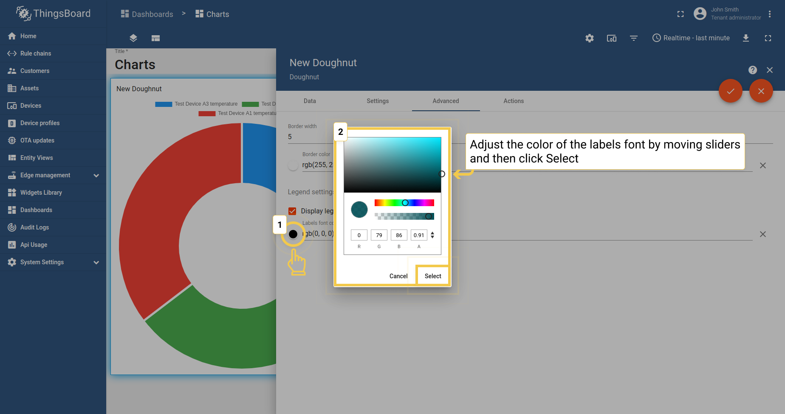Click the Select button in color picker

pyautogui.click(x=432, y=276)
